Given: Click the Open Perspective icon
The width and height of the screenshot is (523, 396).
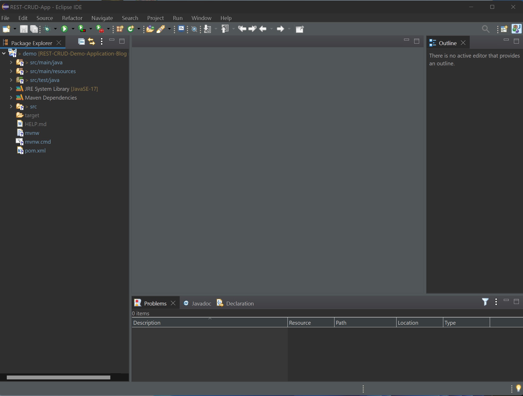Looking at the screenshot, I should (x=504, y=29).
